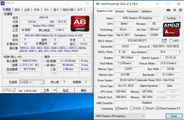Expand the CPU-Z tools dropdown arrow
This screenshot has height=120, width=184.
(55, 90)
